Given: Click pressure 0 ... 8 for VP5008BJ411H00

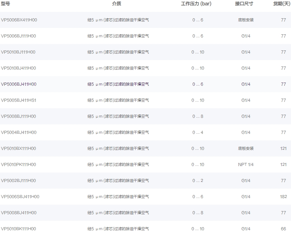Looking at the screenshot, I should click(x=198, y=213).
